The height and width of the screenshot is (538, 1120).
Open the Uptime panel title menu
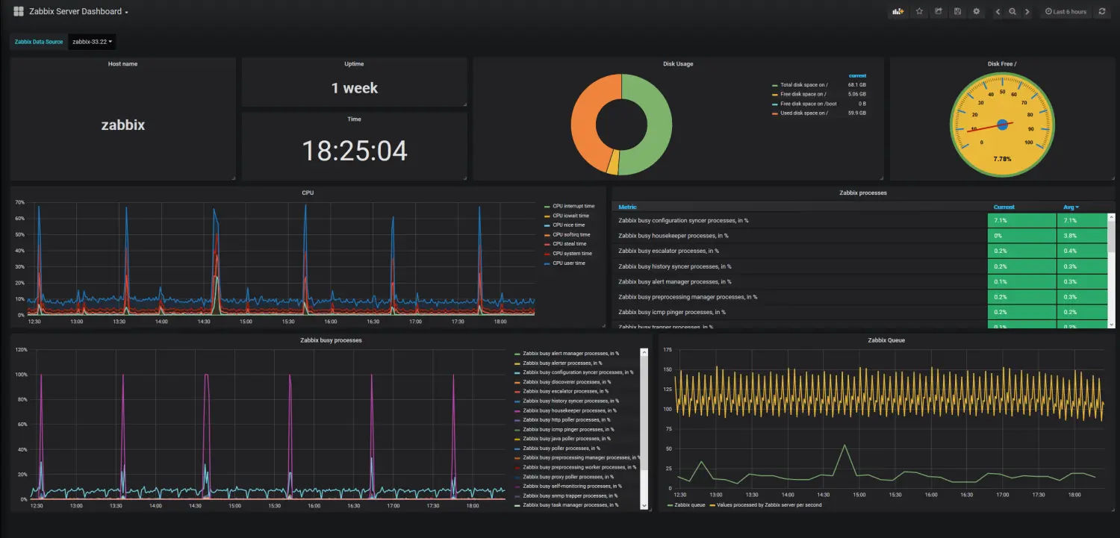(x=354, y=63)
